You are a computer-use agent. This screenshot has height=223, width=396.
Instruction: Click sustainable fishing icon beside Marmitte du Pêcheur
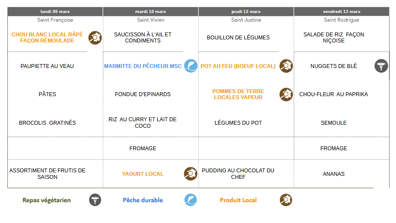[191, 66]
